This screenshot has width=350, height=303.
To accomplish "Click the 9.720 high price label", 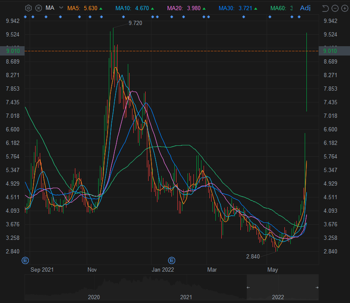I will click(135, 23).
